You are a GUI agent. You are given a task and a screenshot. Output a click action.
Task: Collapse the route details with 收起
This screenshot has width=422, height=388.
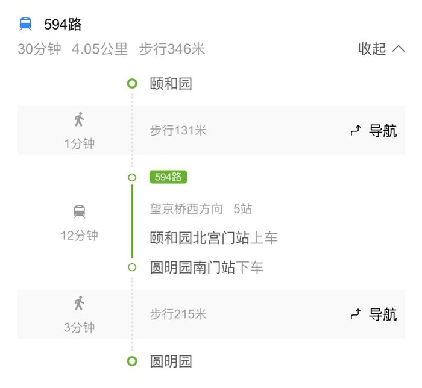pos(381,49)
